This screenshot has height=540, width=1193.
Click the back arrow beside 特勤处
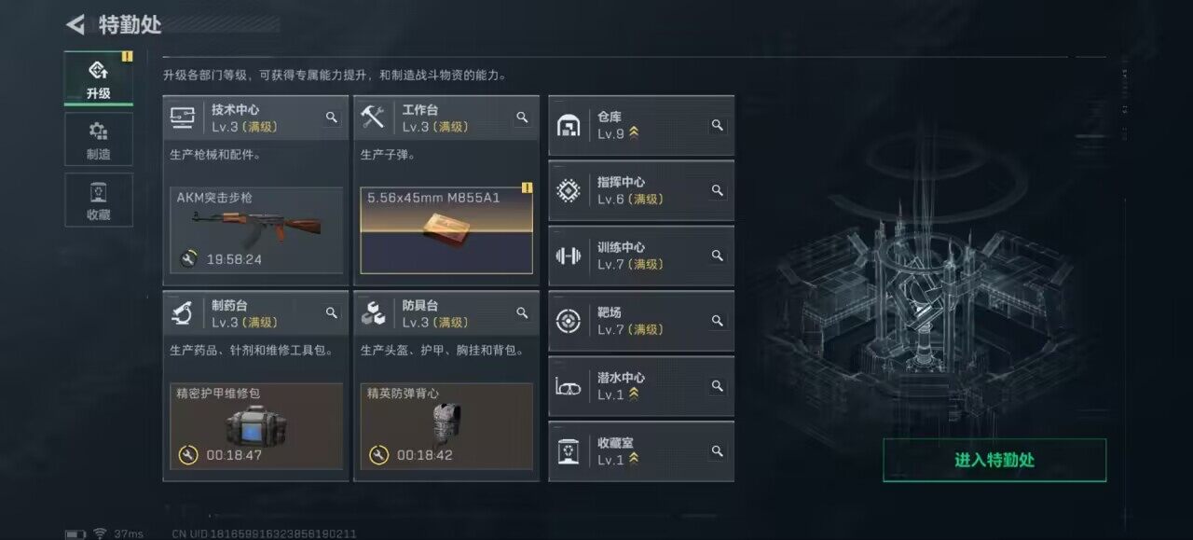pyautogui.click(x=75, y=24)
